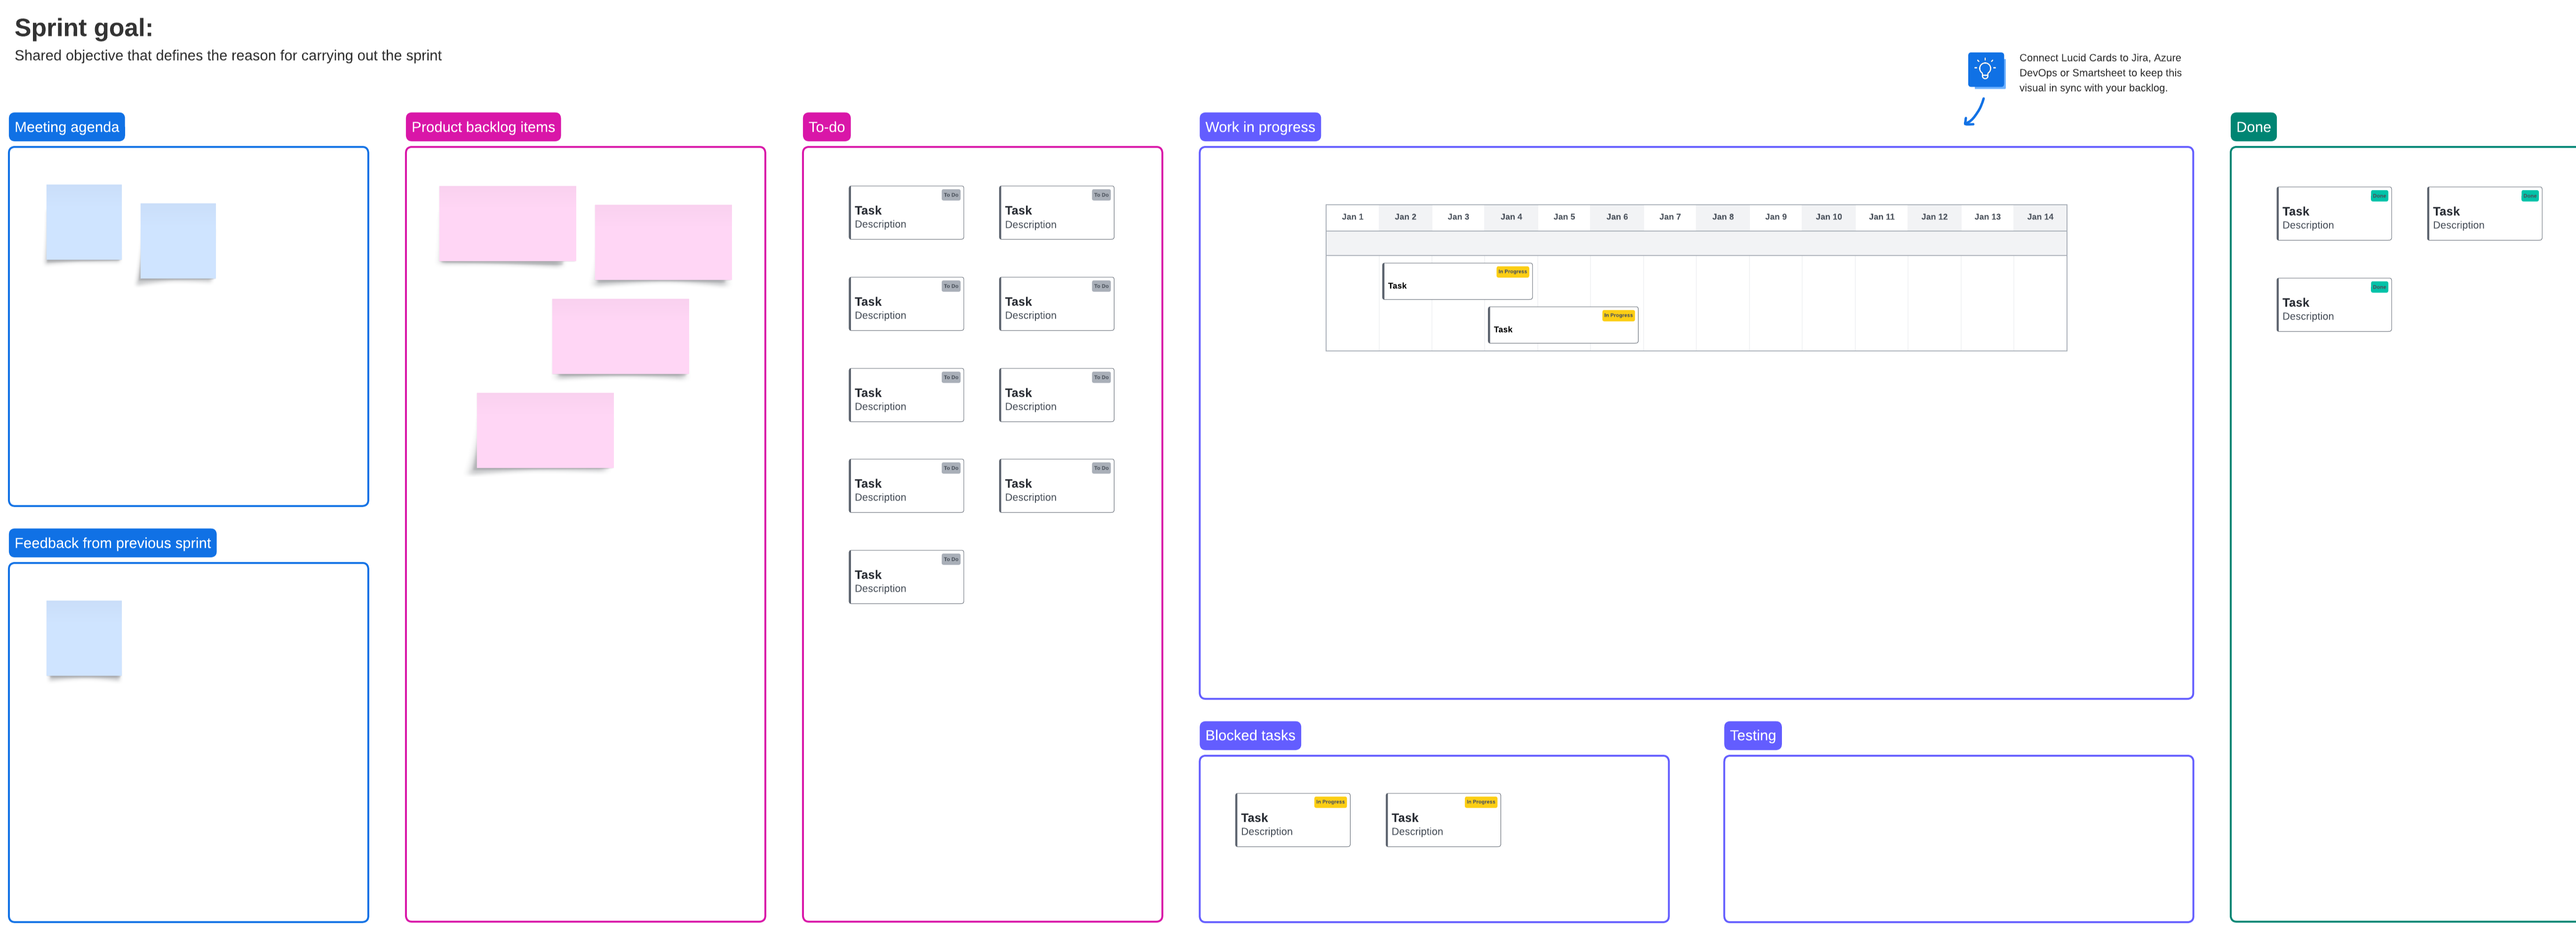The height and width of the screenshot is (936, 2576).
Task: Select the Jan 7 timeline column header
Action: pos(1669,217)
